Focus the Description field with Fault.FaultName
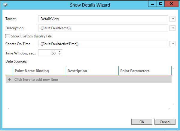Viewport: 180px width, 131px height. tap(103, 28)
